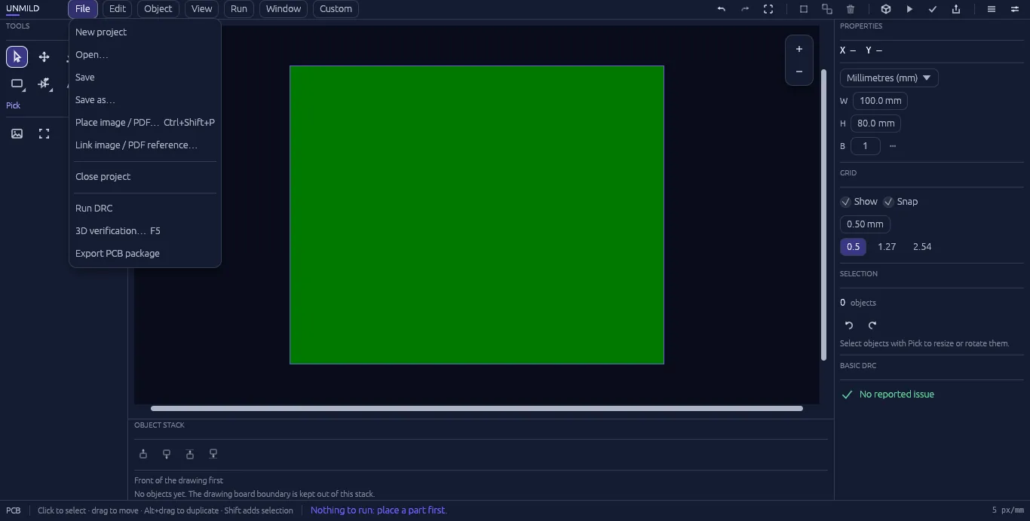The height and width of the screenshot is (521, 1030).
Task: Open the Run menu
Action: (x=239, y=9)
